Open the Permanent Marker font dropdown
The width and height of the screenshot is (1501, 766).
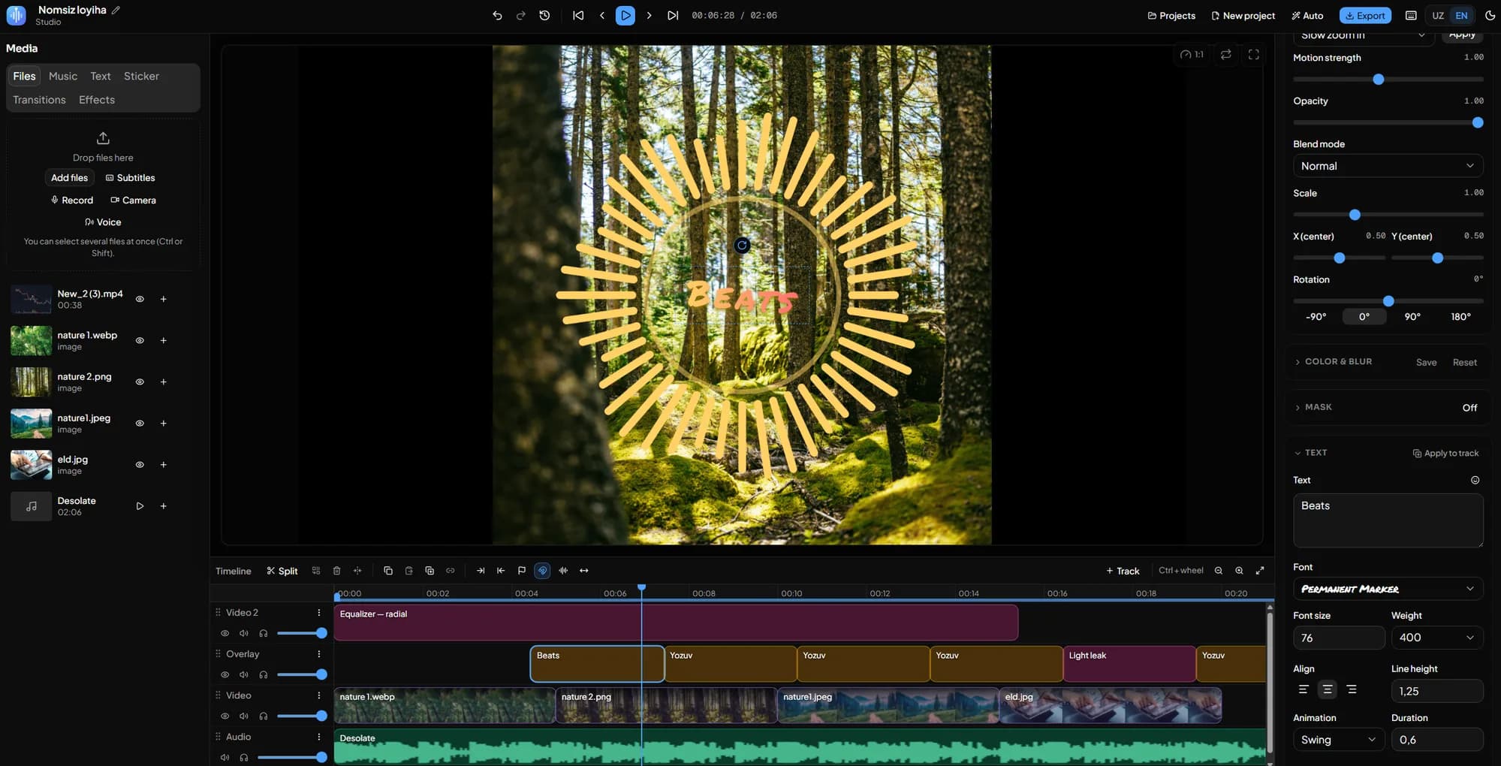tap(1388, 589)
